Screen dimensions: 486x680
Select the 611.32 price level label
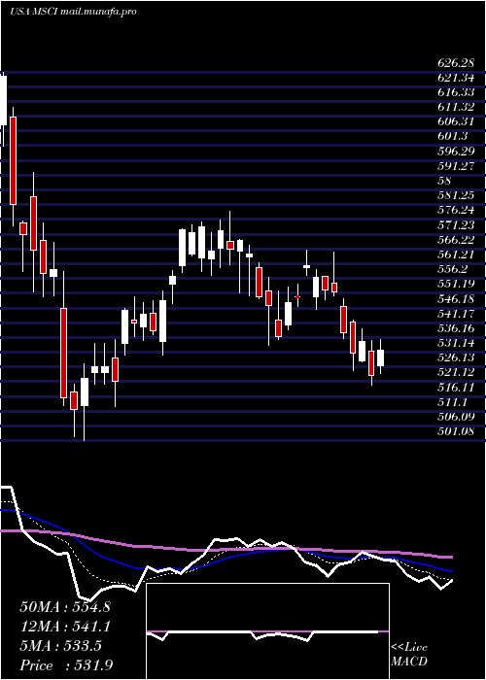tap(456, 107)
